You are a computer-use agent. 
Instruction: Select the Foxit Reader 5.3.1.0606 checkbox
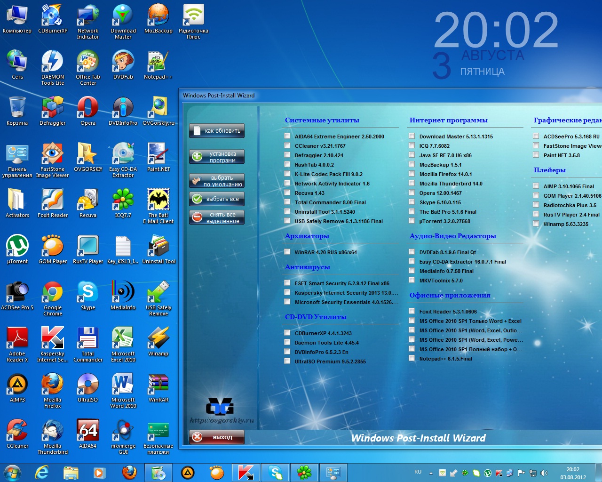[x=412, y=312]
